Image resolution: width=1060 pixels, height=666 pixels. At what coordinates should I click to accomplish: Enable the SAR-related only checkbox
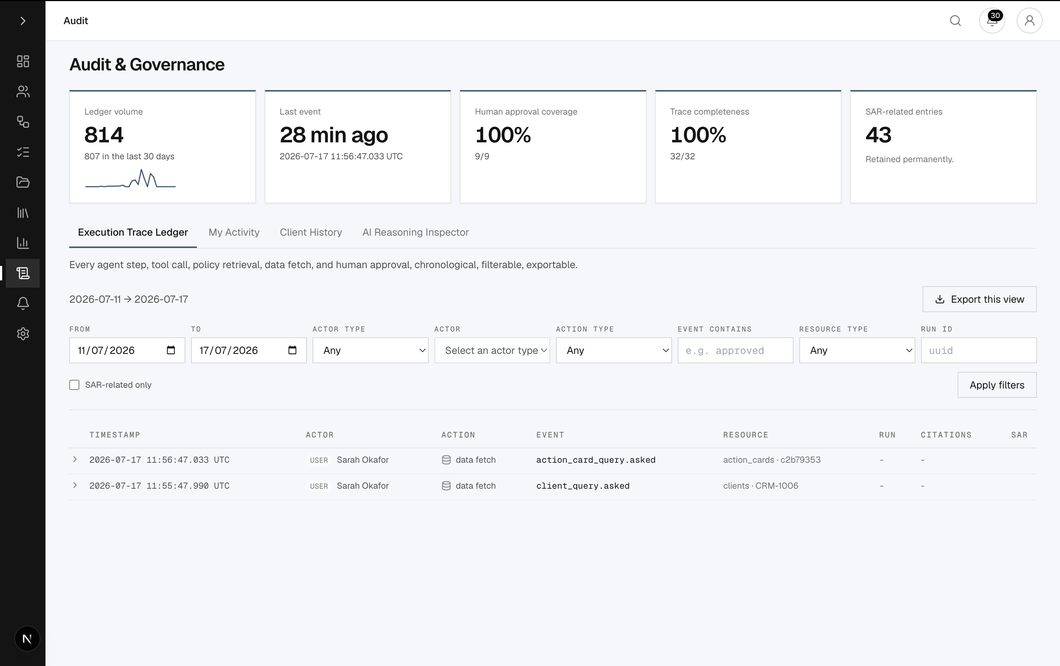click(74, 385)
